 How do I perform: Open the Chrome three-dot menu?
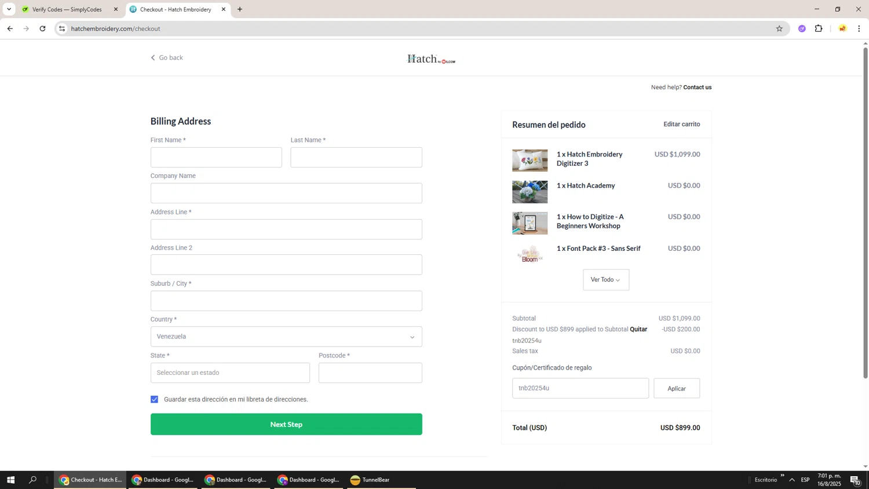(x=859, y=28)
